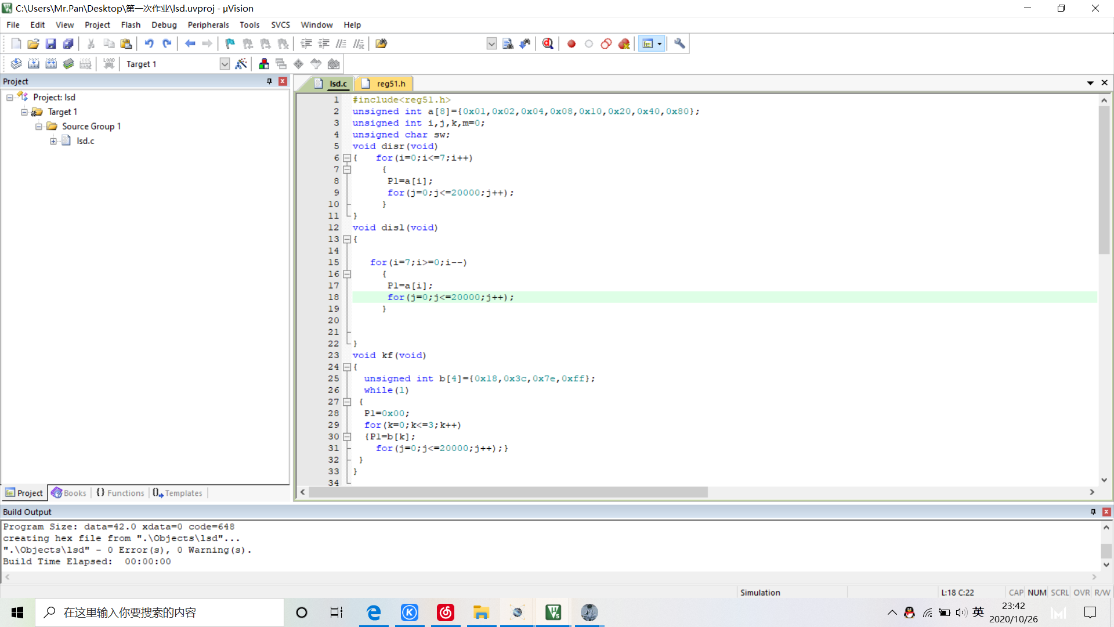Redo the last edit
The width and height of the screenshot is (1114, 627).
pyautogui.click(x=167, y=44)
